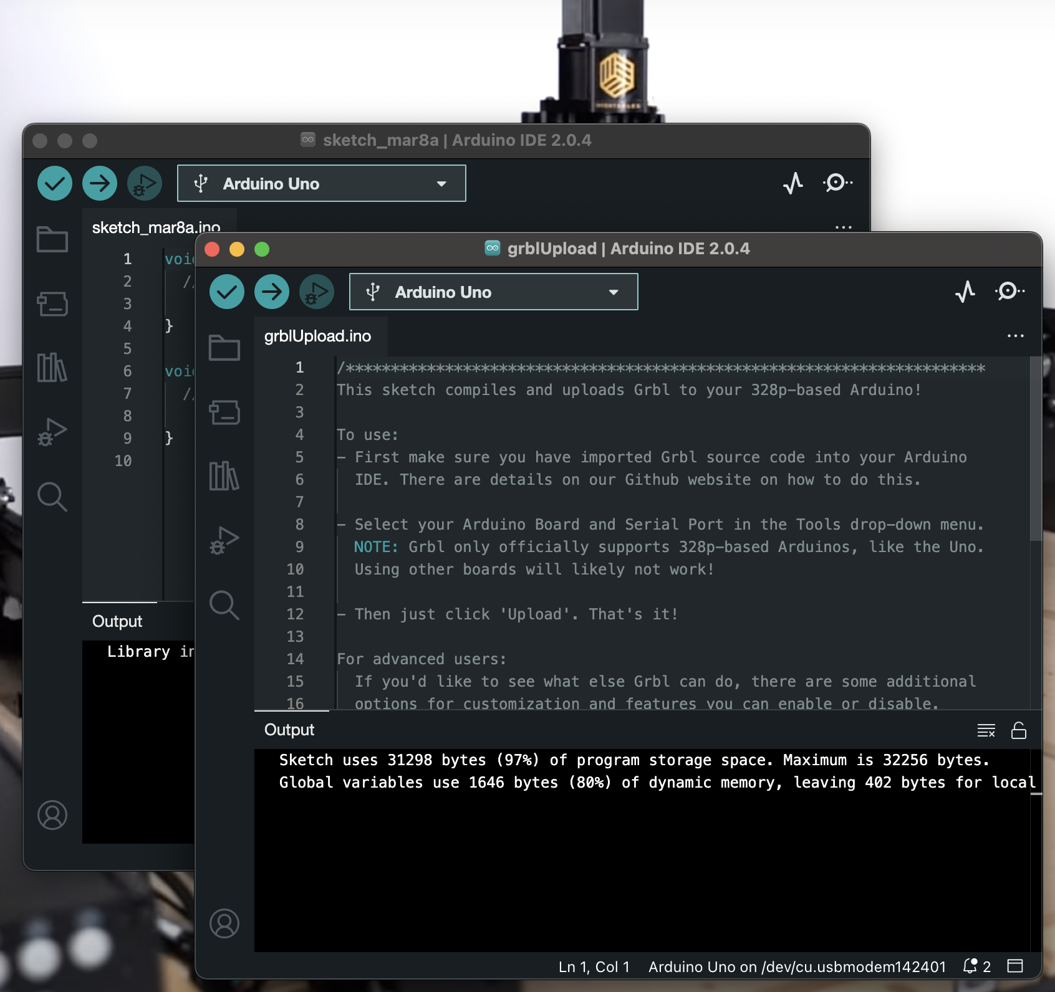Open Serial Plotter in sketch_mar8a window
The width and height of the screenshot is (1055, 992).
pos(793,183)
